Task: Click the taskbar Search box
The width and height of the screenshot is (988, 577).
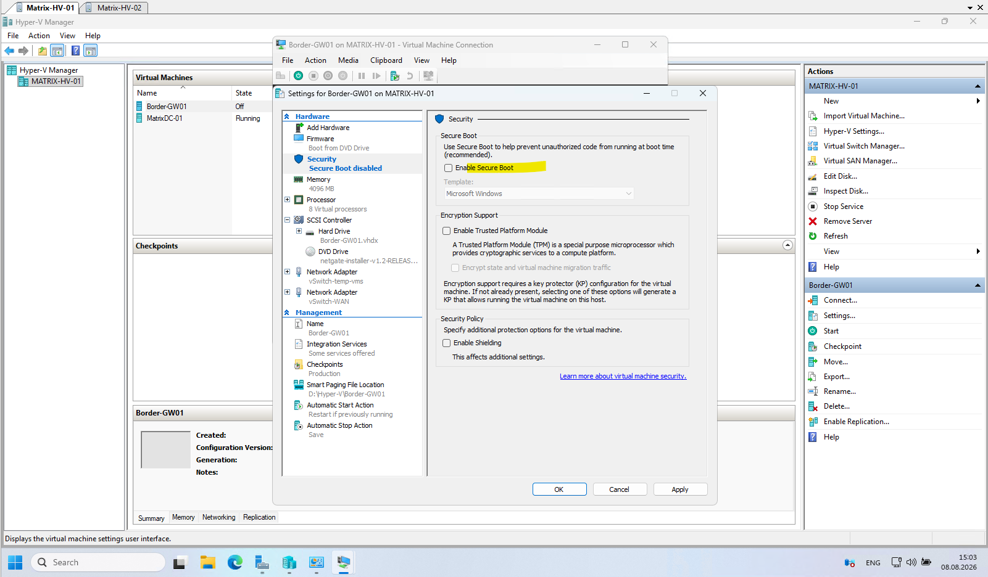Action: pyautogui.click(x=98, y=562)
